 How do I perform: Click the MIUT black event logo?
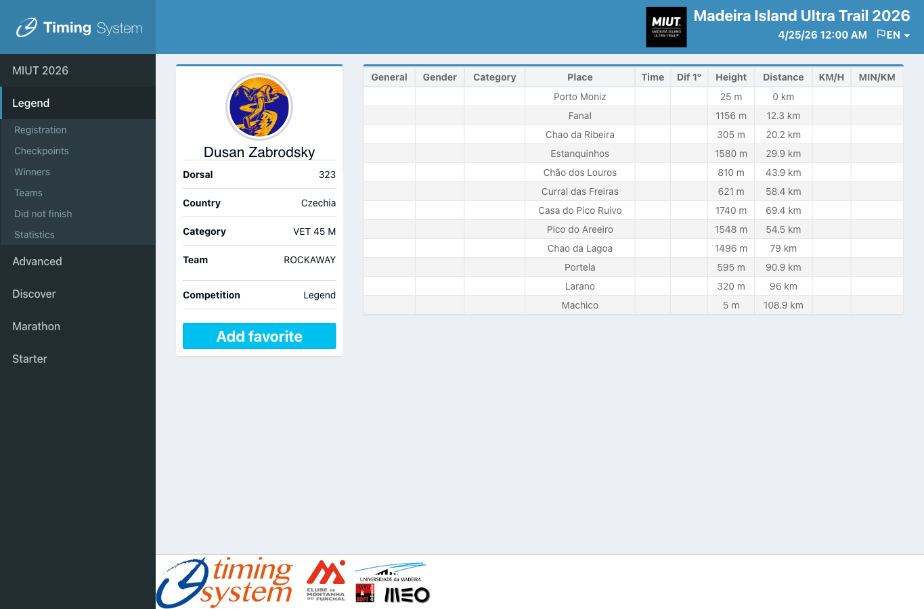(x=666, y=27)
